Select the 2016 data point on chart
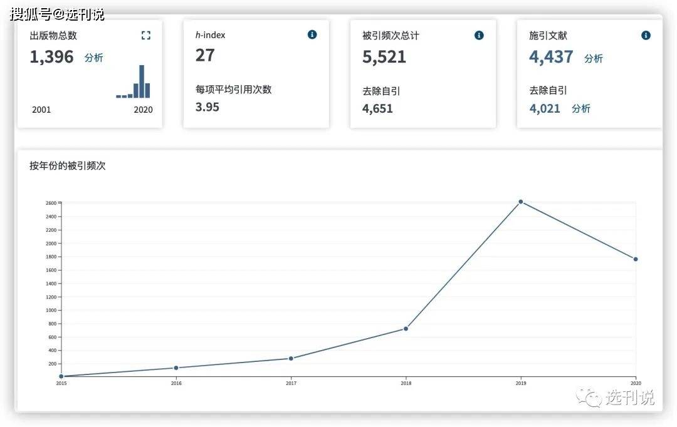Image resolution: width=677 pixels, height=427 pixels. click(x=176, y=368)
